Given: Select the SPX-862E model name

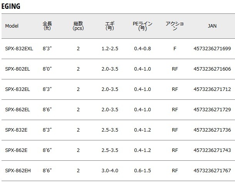Looking at the screenshot, I should click(16, 150).
